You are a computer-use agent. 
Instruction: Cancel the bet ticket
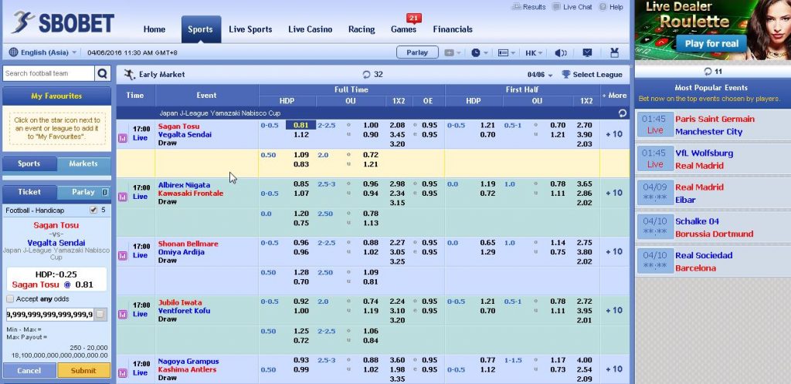click(29, 370)
